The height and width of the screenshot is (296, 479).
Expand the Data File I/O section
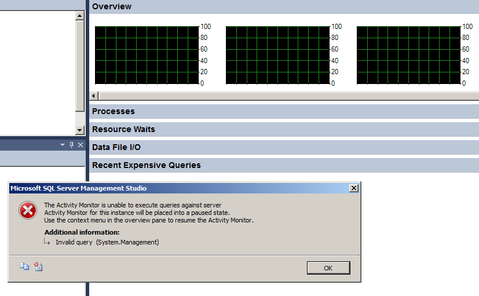tap(116, 147)
